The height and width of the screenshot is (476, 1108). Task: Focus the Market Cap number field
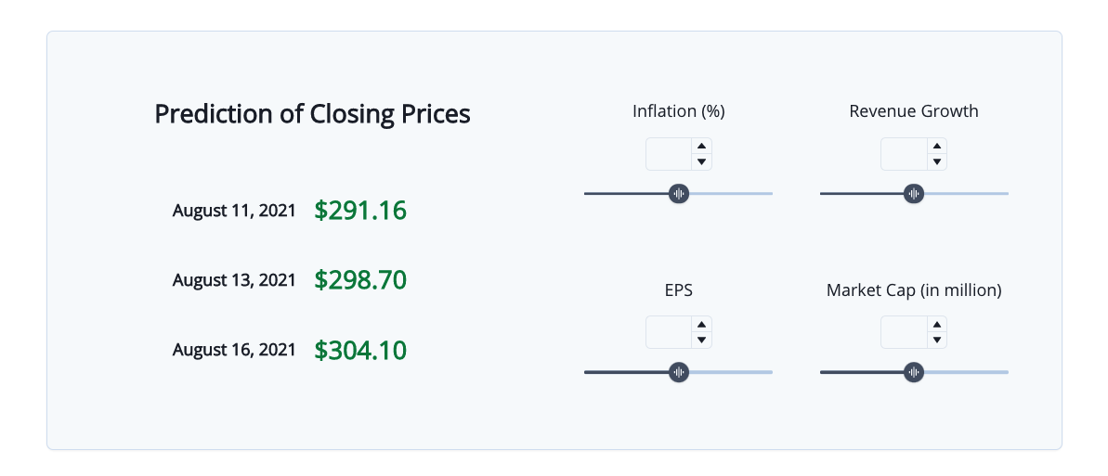point(904,332)
